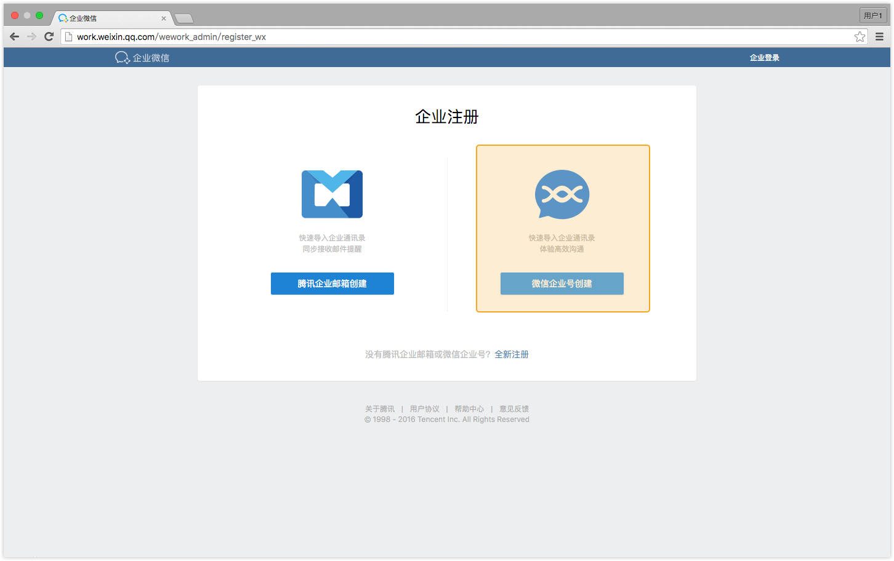Click the 微信企业号创建 button
Viewport: 894px width, 561px height.
pyautogui.click(x=562, y=284)
